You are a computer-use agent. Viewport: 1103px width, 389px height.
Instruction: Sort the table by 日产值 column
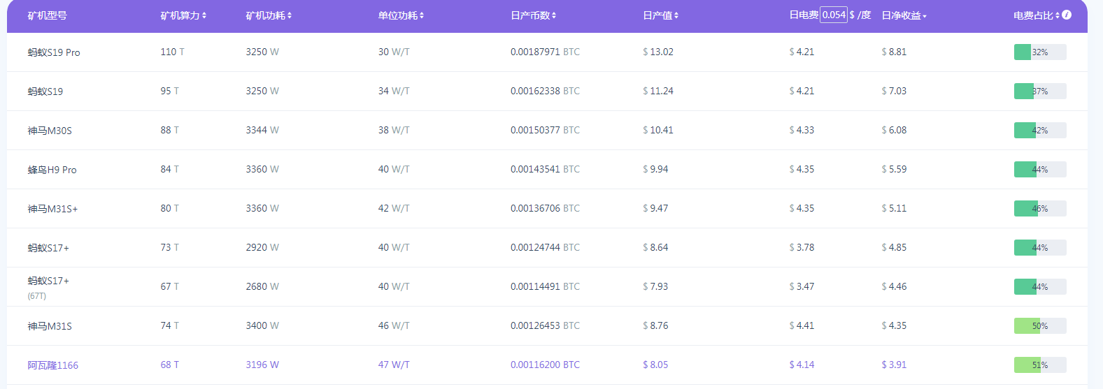(660, 15)
